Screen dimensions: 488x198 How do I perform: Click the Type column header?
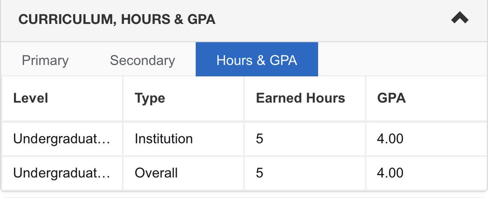click(x=150, y=98)
